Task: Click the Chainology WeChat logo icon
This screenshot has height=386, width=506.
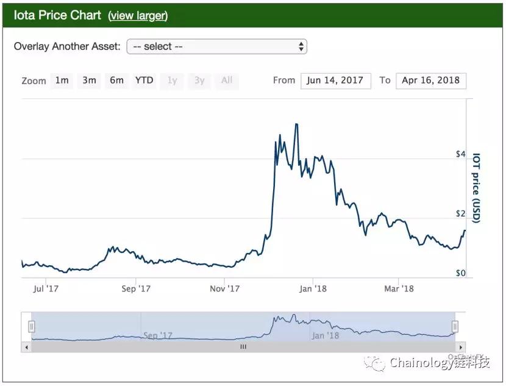Action: coord(374,363)
